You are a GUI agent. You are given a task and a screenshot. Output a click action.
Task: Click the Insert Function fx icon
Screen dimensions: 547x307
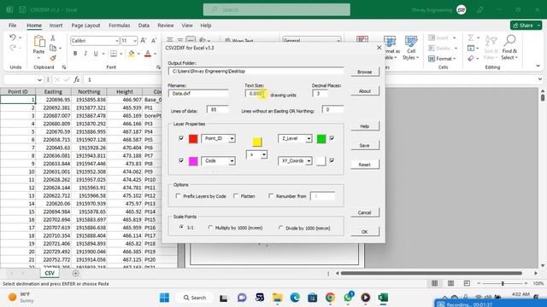(76, 79)
